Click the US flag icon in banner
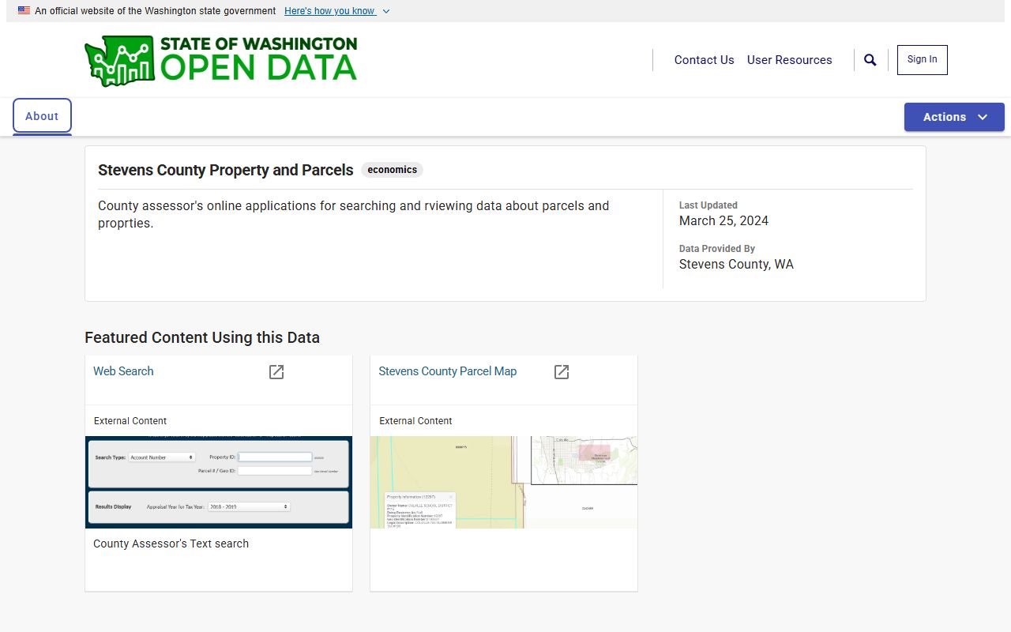This screenshot has height=632, width=1011. [24, 11]
